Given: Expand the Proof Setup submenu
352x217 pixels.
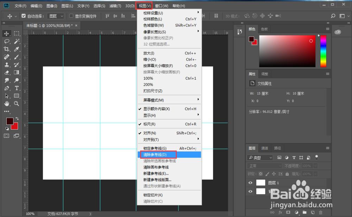Looking at the screenshot, I should (169, 13).
